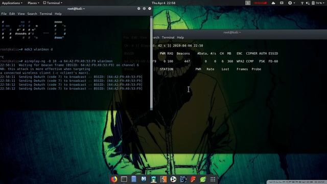
Task: Open the Terminal icon in the dock
Action: click(x=124, y=179)
